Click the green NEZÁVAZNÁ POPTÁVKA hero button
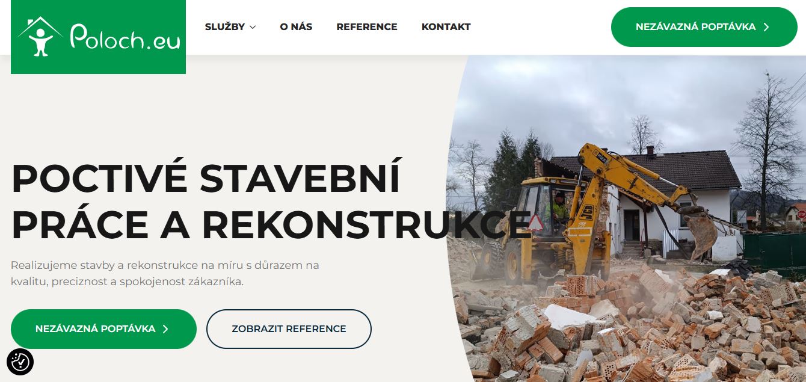Screen dimensions: 806x382 pyautogui.click(x=103, y=329)
